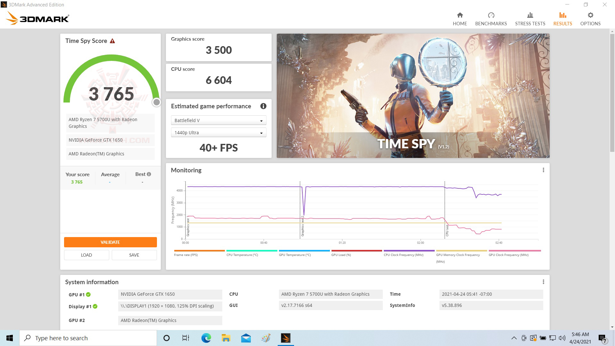Expand the Battlefield V game dropdown
Viewport: 615px width, 346px height.
pos(218,120)
